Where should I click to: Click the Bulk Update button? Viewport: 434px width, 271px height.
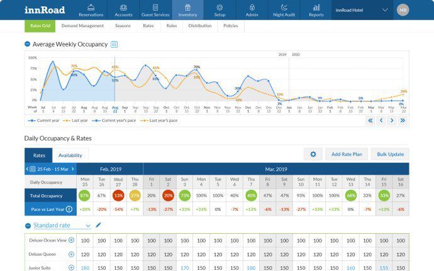pyautogui.click(x=390, y=154)
